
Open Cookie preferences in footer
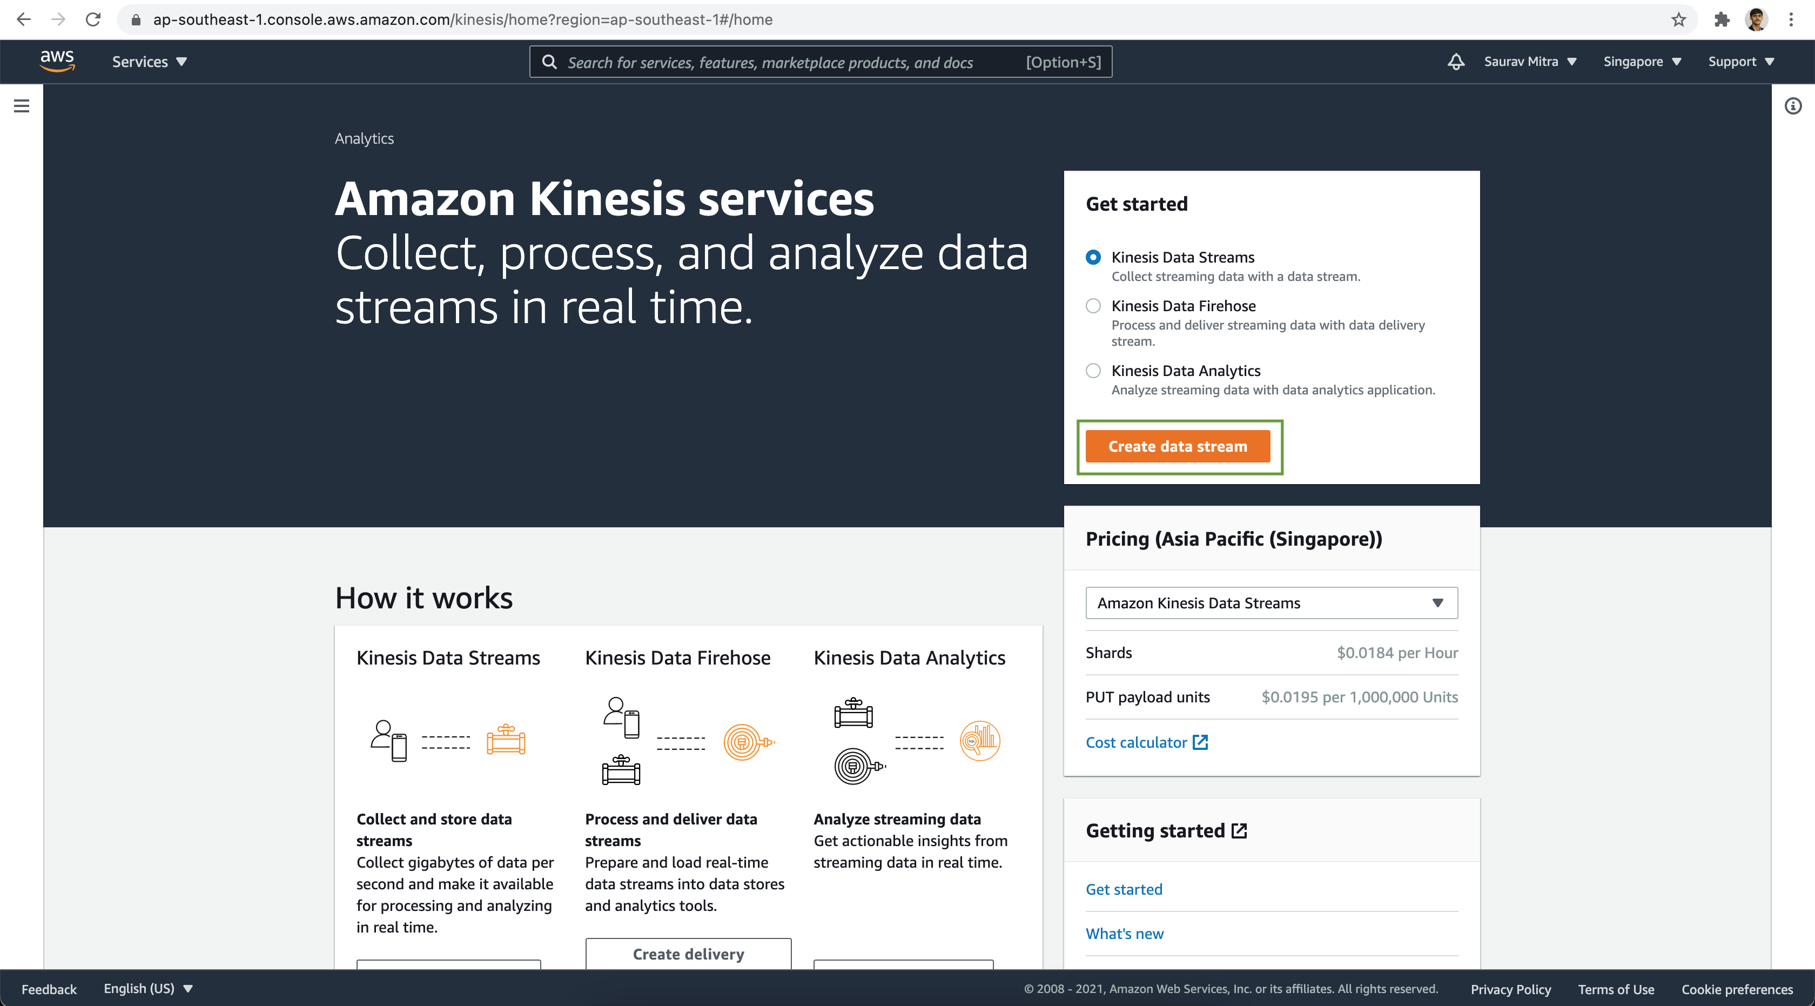click(x=1737, y=989)
